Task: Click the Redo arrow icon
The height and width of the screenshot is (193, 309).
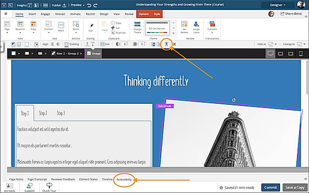Action: coord(96,6)
